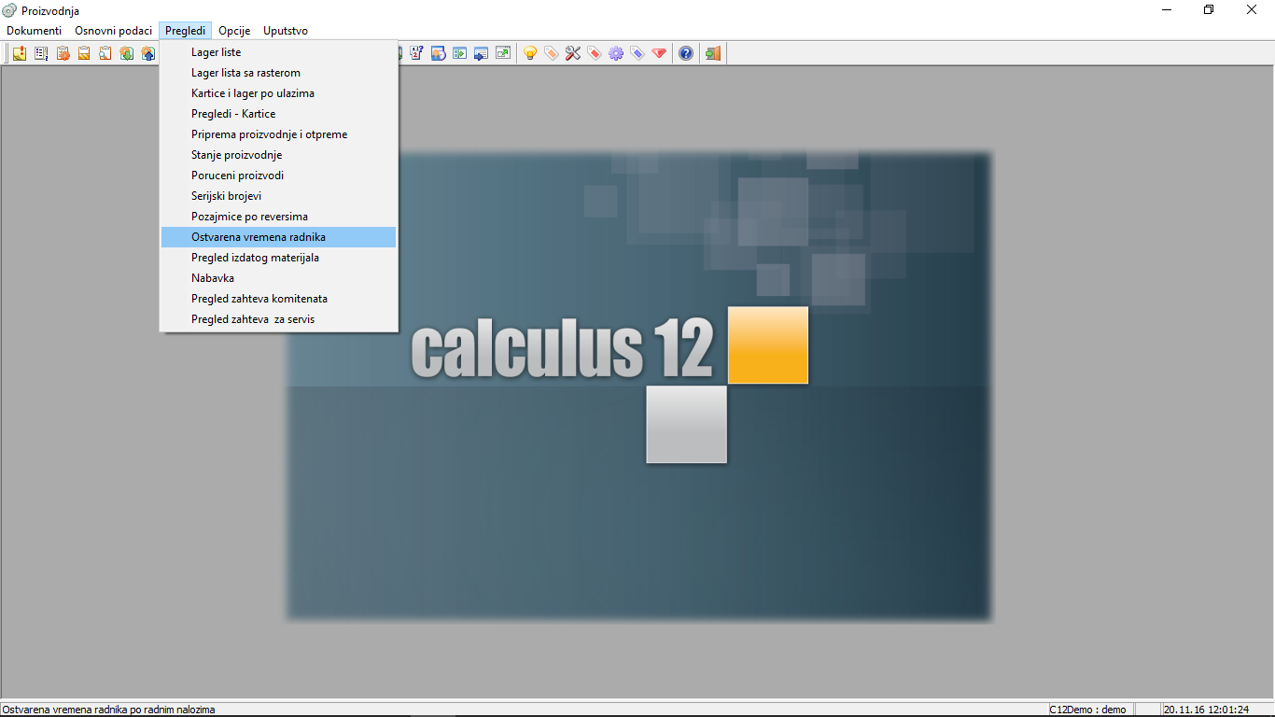This screenshot has height=717, width=1275.
Task: Open the Osnovni podaci menu
Action: pos(114,31)
